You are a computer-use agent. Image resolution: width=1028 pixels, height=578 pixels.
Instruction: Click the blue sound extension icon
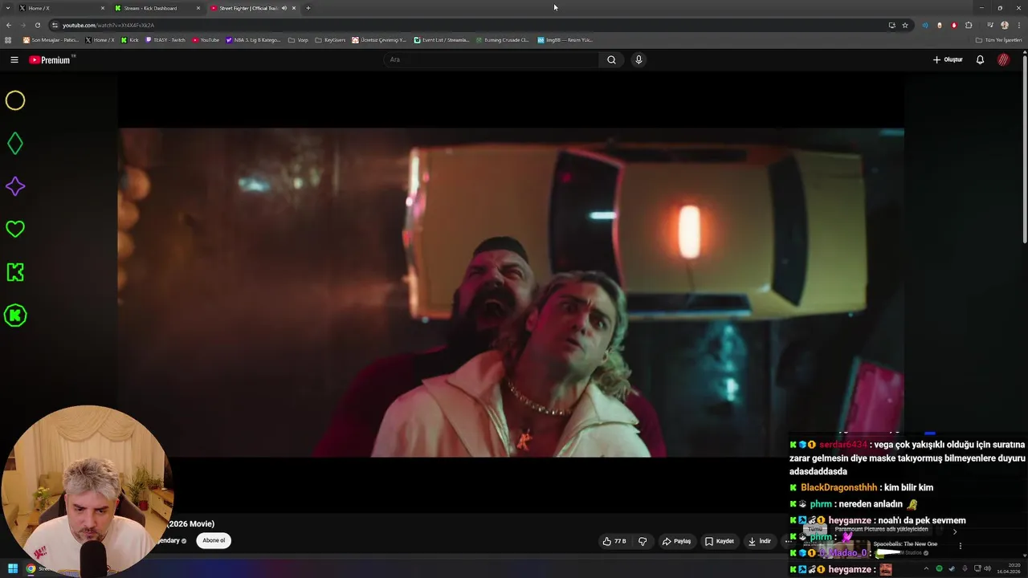click(924, 25)
